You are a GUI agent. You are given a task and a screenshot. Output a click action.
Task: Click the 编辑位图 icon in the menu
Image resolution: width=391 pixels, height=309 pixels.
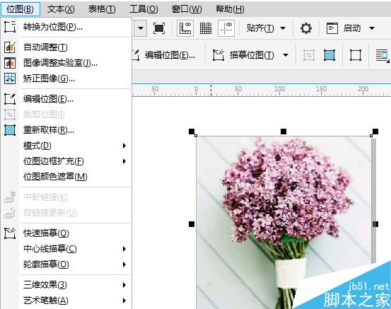(10, 99)
